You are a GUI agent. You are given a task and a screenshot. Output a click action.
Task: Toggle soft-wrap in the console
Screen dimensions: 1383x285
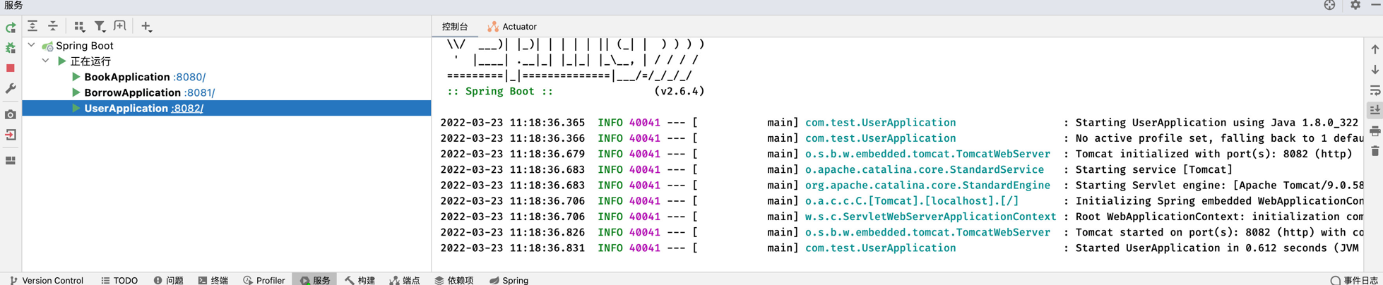click(x=1375, y=90)
